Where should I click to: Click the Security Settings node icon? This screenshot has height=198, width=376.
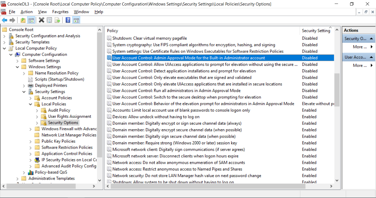pyautogui.click(x=31, y=91)
